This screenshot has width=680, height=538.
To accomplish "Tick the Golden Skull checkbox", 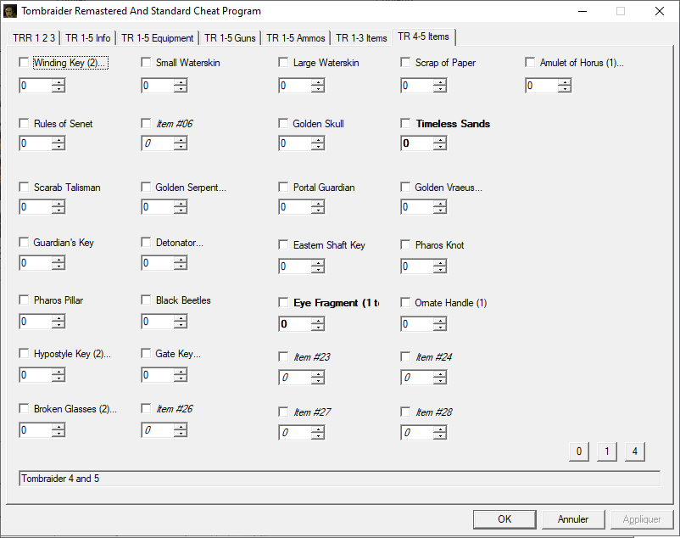I will pos(283,124).
